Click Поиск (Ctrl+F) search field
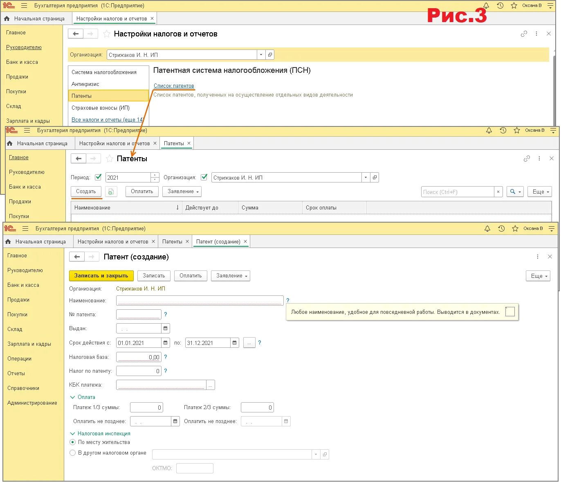The width and height of the screenshot is (561, 482). coord(458,192)
